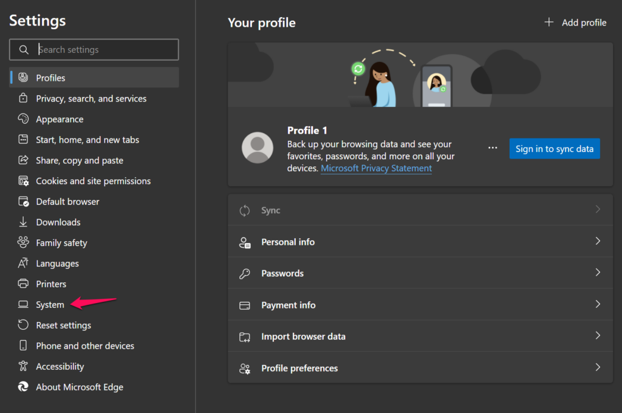The image size is (622, 413).
Task: Click the Sync circular arrows icon
Action: [245, 210]
